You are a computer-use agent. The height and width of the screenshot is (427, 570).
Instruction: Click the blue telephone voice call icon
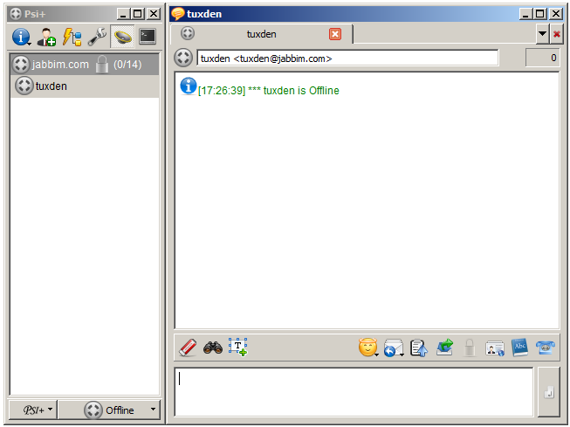click(x=546, y=348)
